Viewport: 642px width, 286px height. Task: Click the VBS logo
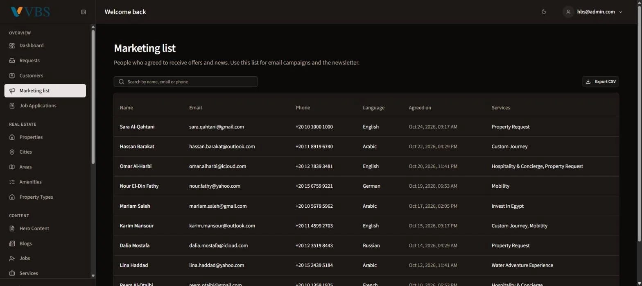30,12
